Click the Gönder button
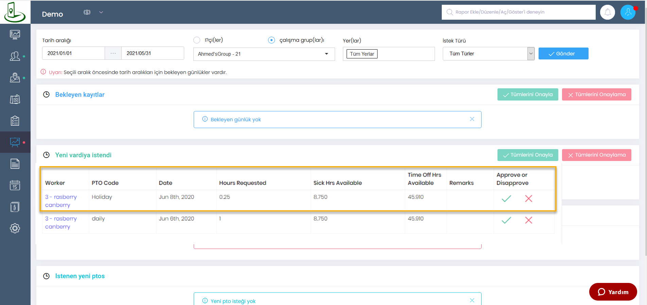 [x=563, y=54]
